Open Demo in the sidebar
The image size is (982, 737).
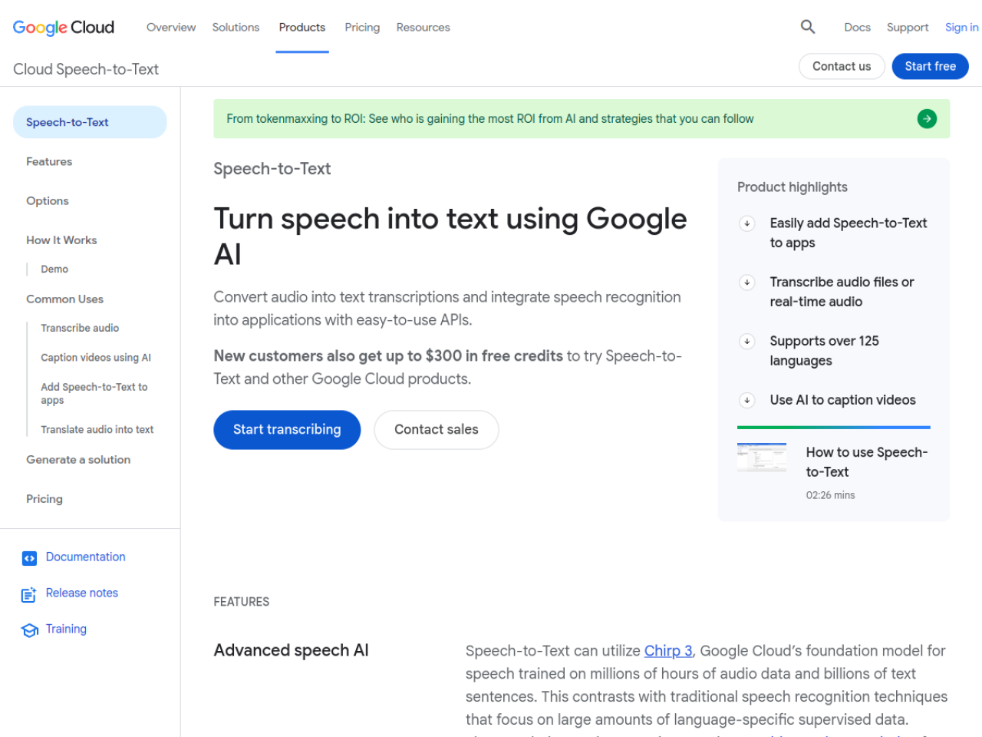point(54,269)
